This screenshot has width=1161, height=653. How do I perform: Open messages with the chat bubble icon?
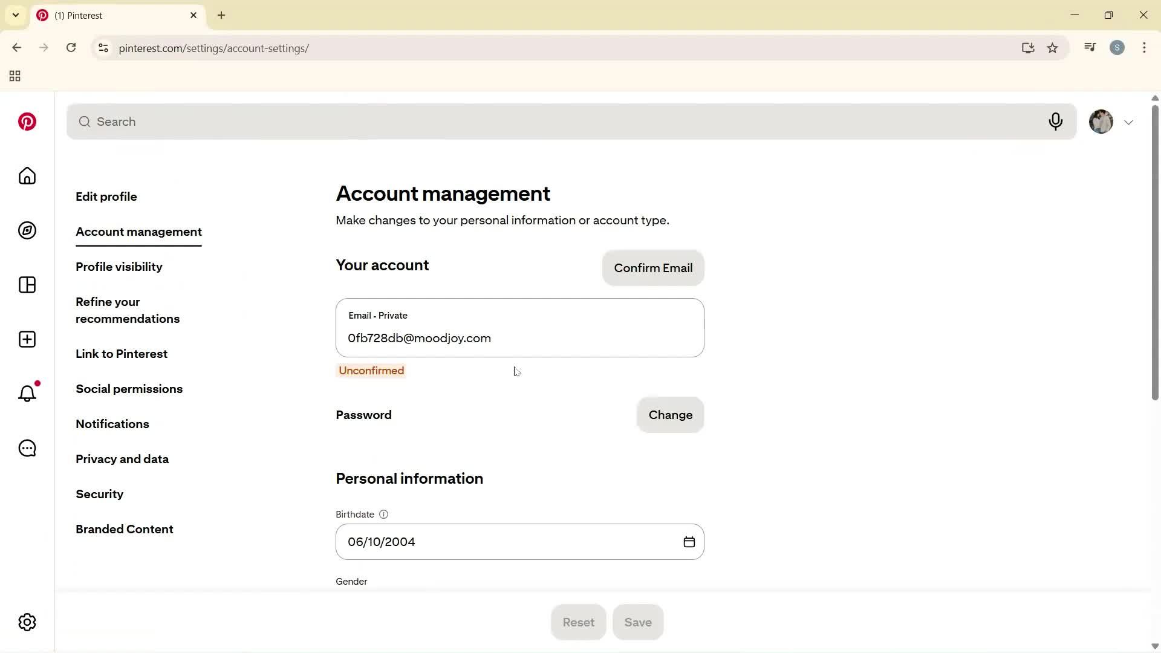point(27,448)
